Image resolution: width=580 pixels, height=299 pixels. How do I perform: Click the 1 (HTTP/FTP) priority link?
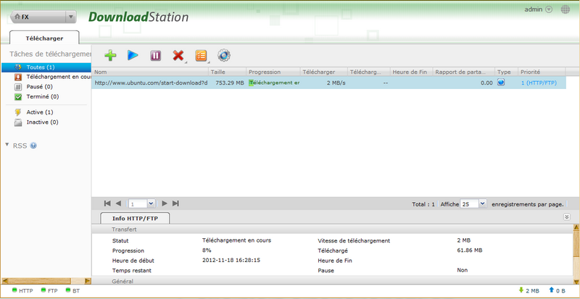tap(539, 83)
